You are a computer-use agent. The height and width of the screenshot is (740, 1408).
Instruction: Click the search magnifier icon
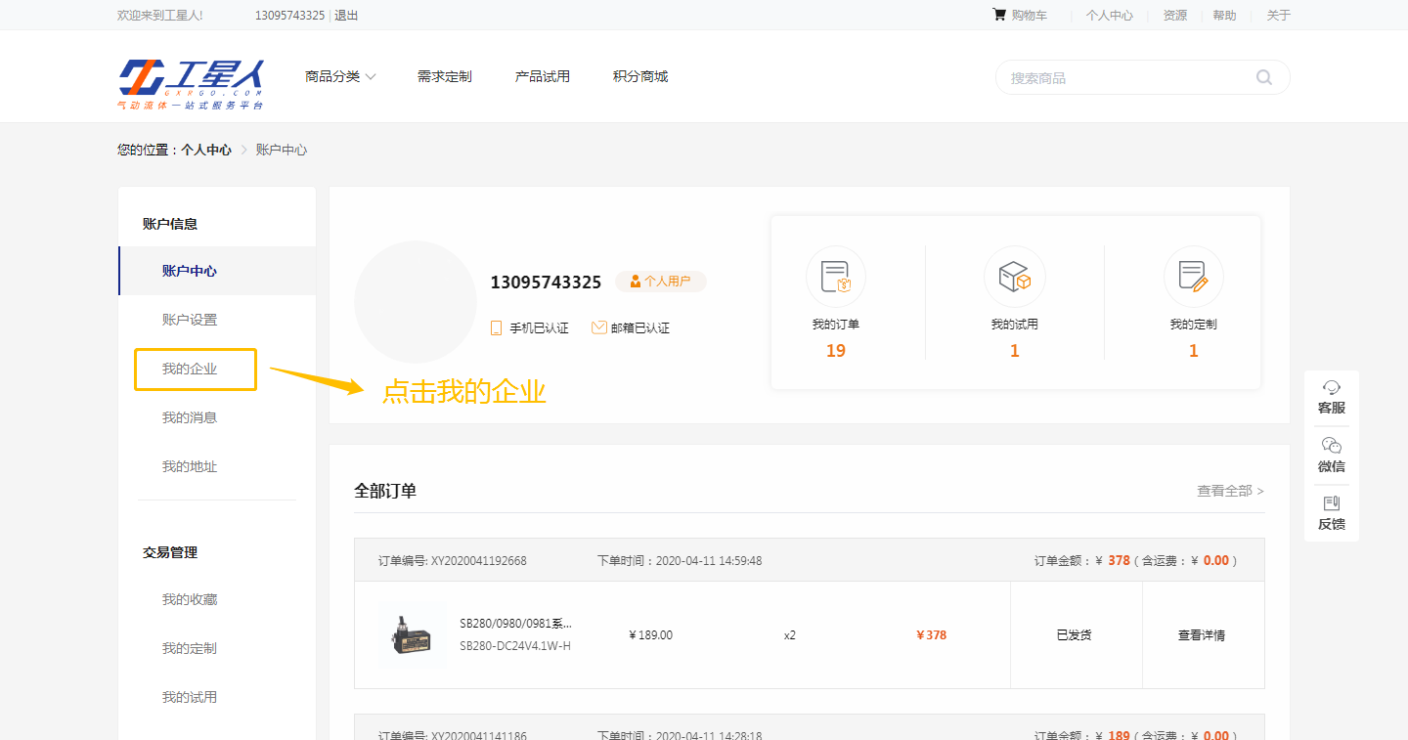[1264, 77]
